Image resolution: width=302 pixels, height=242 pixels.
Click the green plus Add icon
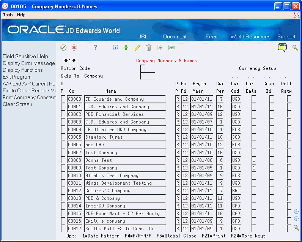(126, 47)
